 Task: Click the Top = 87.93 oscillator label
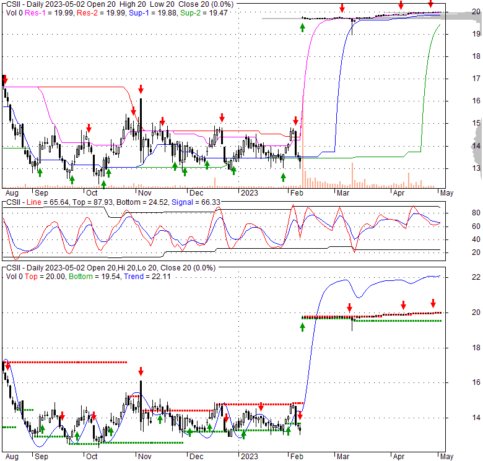tap(92, 202)
